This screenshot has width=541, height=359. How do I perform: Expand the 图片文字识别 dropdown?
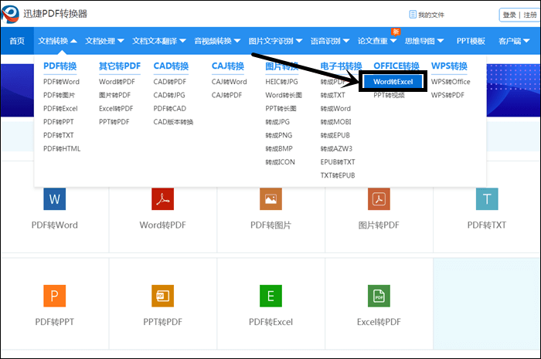[x=276, y=41]
